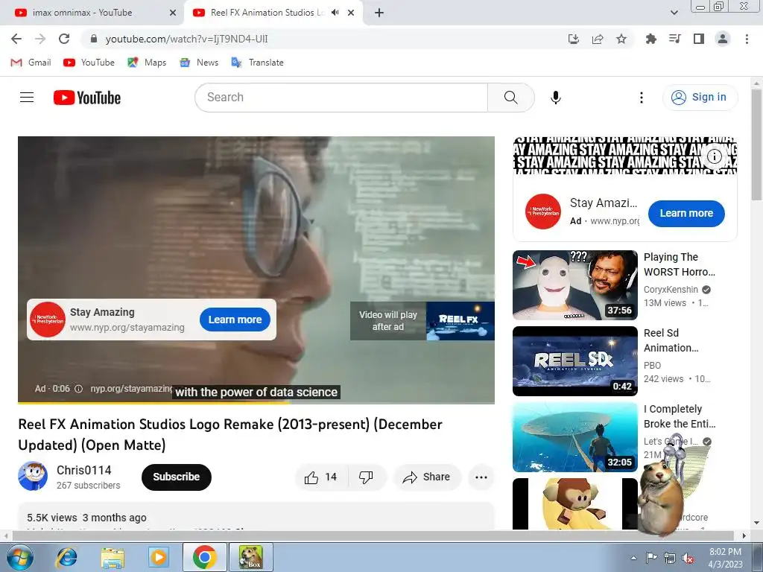This screenshot has height=572, width=763.
Task: Select the Reel FX Animation Studios tab
Action: coord(267,13)
